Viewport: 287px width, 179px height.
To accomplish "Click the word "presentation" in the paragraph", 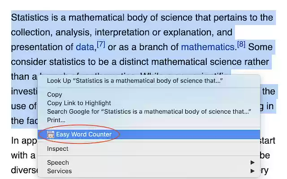I will pyautogui.click(x=38, y=47).
